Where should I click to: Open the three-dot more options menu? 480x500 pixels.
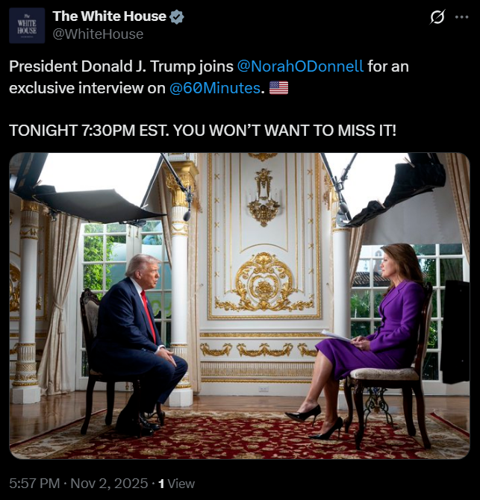(x=461, y=17)
